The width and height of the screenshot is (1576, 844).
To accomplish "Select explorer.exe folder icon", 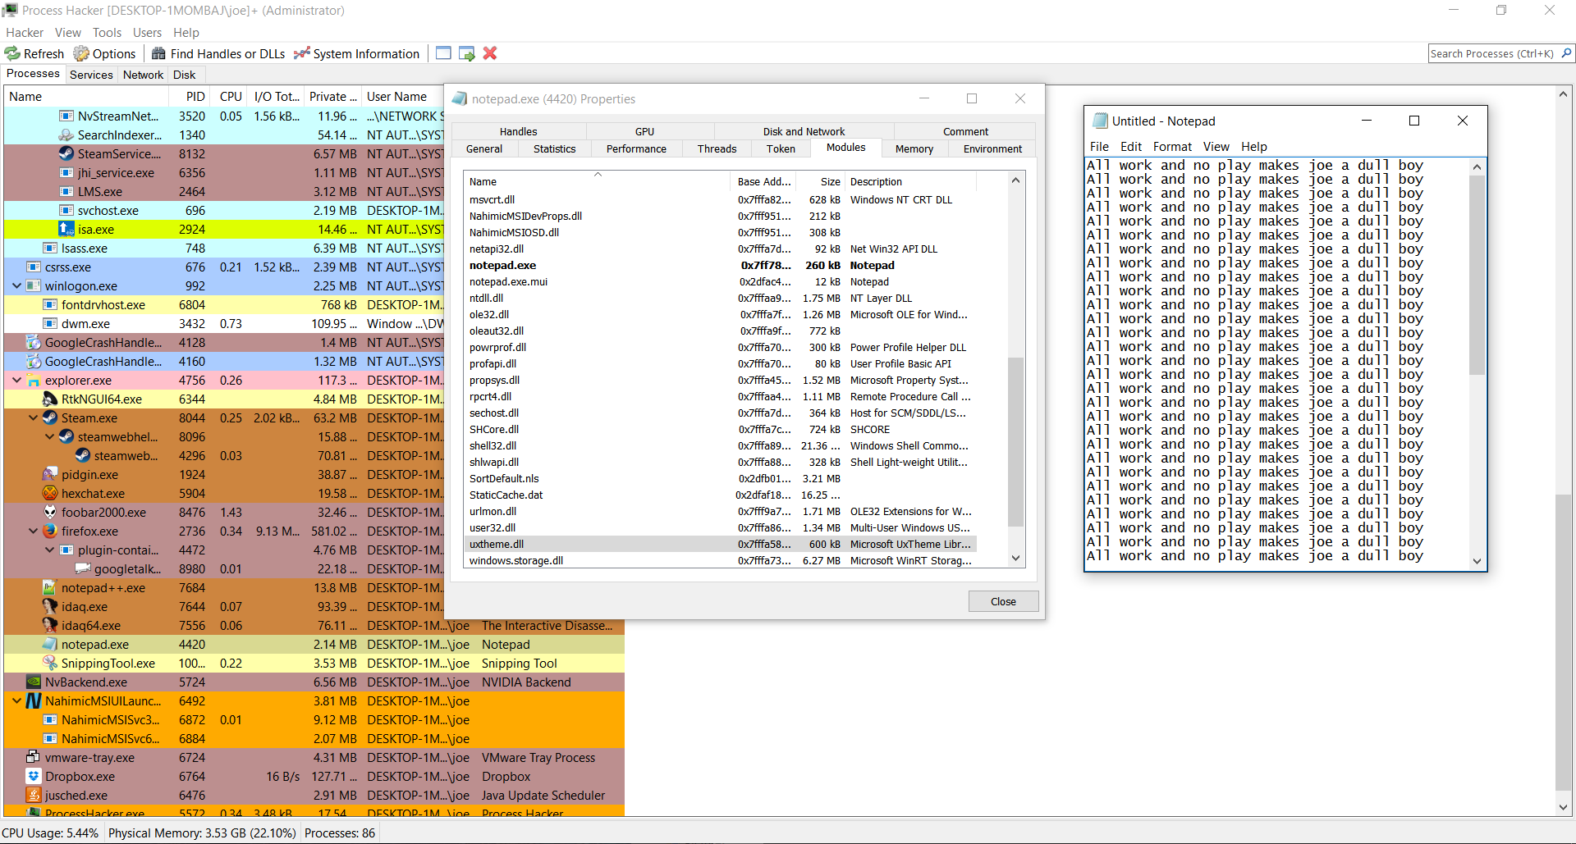I will (x=34, y=380).
